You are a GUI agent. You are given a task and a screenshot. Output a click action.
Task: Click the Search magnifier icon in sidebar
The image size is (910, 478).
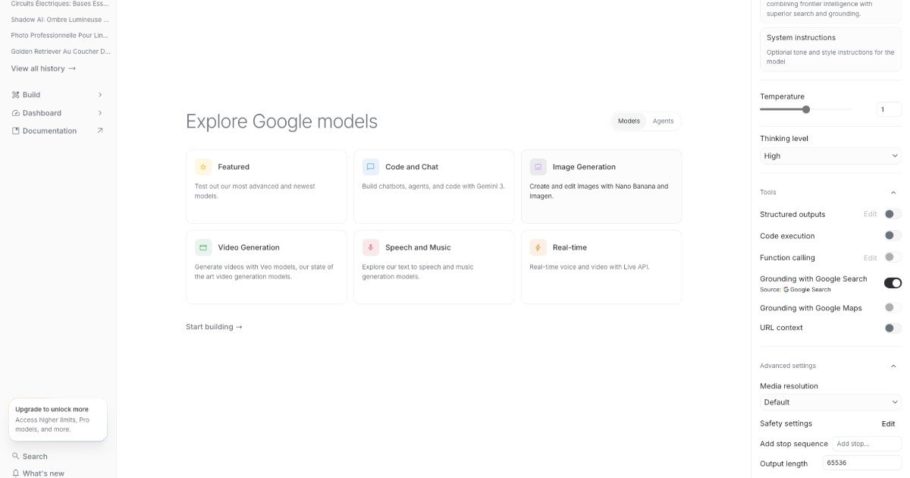tap(15, 456)
